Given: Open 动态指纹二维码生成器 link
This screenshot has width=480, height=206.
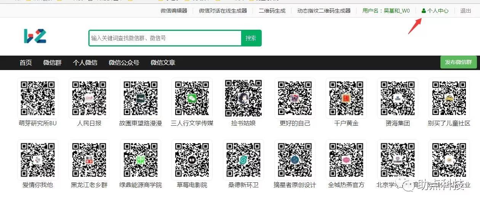Looking at the screenshot, I should click(324, 11).
